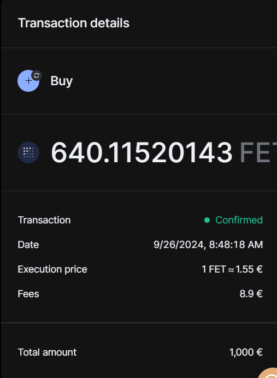Select the Transaction details heading
The width and height of the screenshot is (277, 378).
pos(74,23)
